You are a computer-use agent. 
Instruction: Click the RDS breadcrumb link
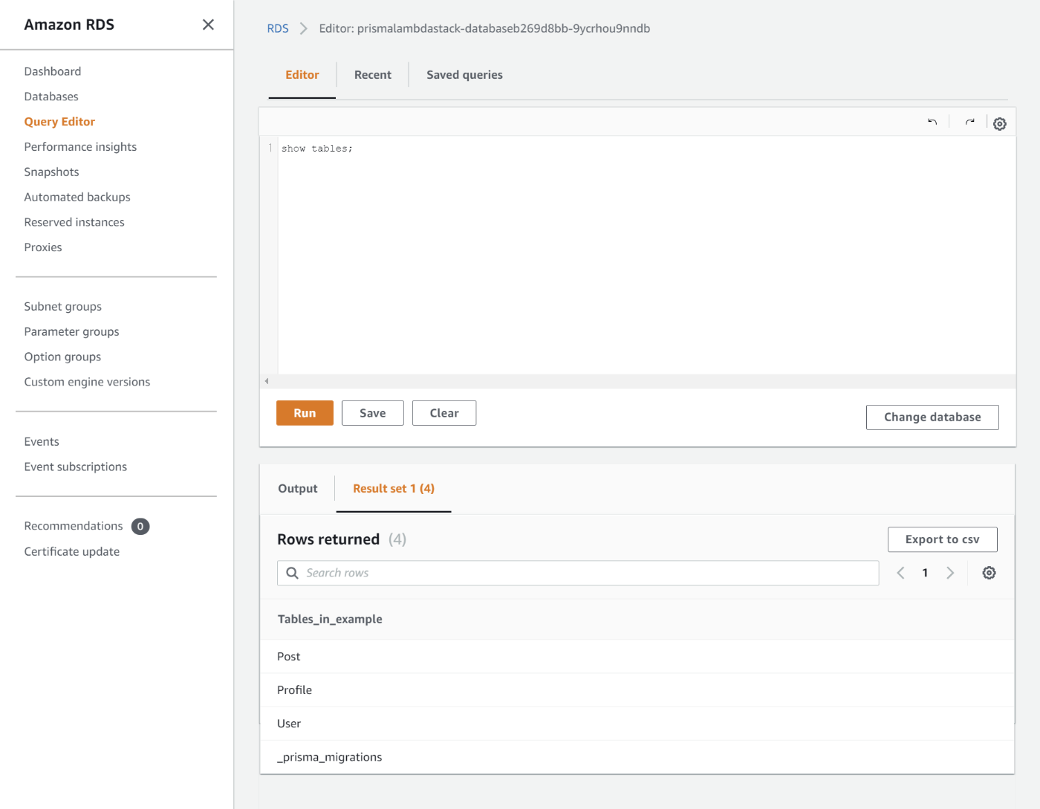click(x=278, y=28)
